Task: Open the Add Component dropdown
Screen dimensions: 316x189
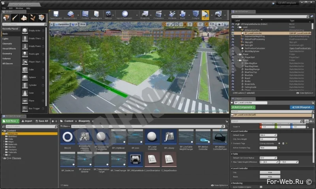Action: [x=243, y=107]
